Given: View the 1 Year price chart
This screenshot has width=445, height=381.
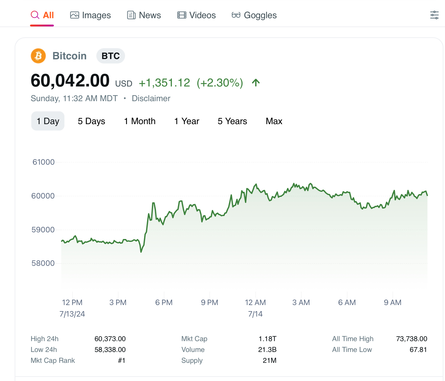Looking at the screenshot, I should (187, 121).
